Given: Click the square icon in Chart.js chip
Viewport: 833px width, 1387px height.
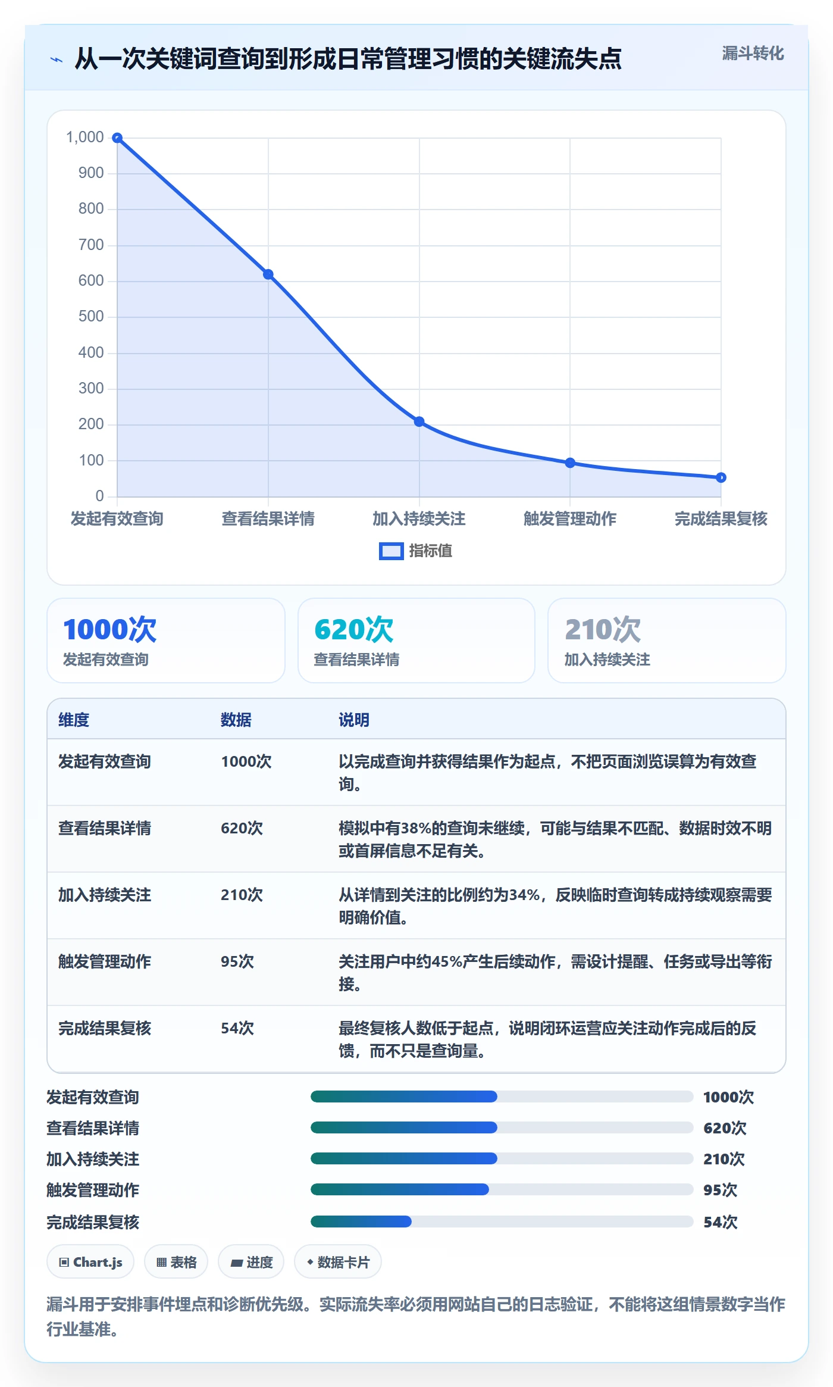Looking at the screenshot, I should coord(64,1263).
